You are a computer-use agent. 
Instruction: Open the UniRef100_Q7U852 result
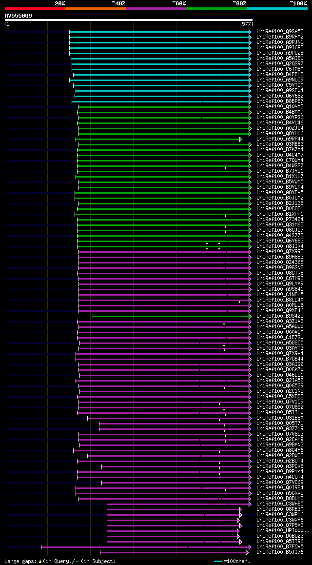coord(280,407)
